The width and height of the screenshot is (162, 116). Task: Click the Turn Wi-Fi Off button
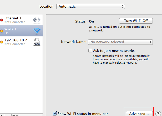coord(136,21)
